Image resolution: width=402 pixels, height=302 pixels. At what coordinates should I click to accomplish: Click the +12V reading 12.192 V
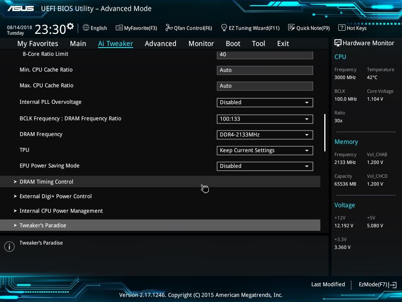pos(344,225)
